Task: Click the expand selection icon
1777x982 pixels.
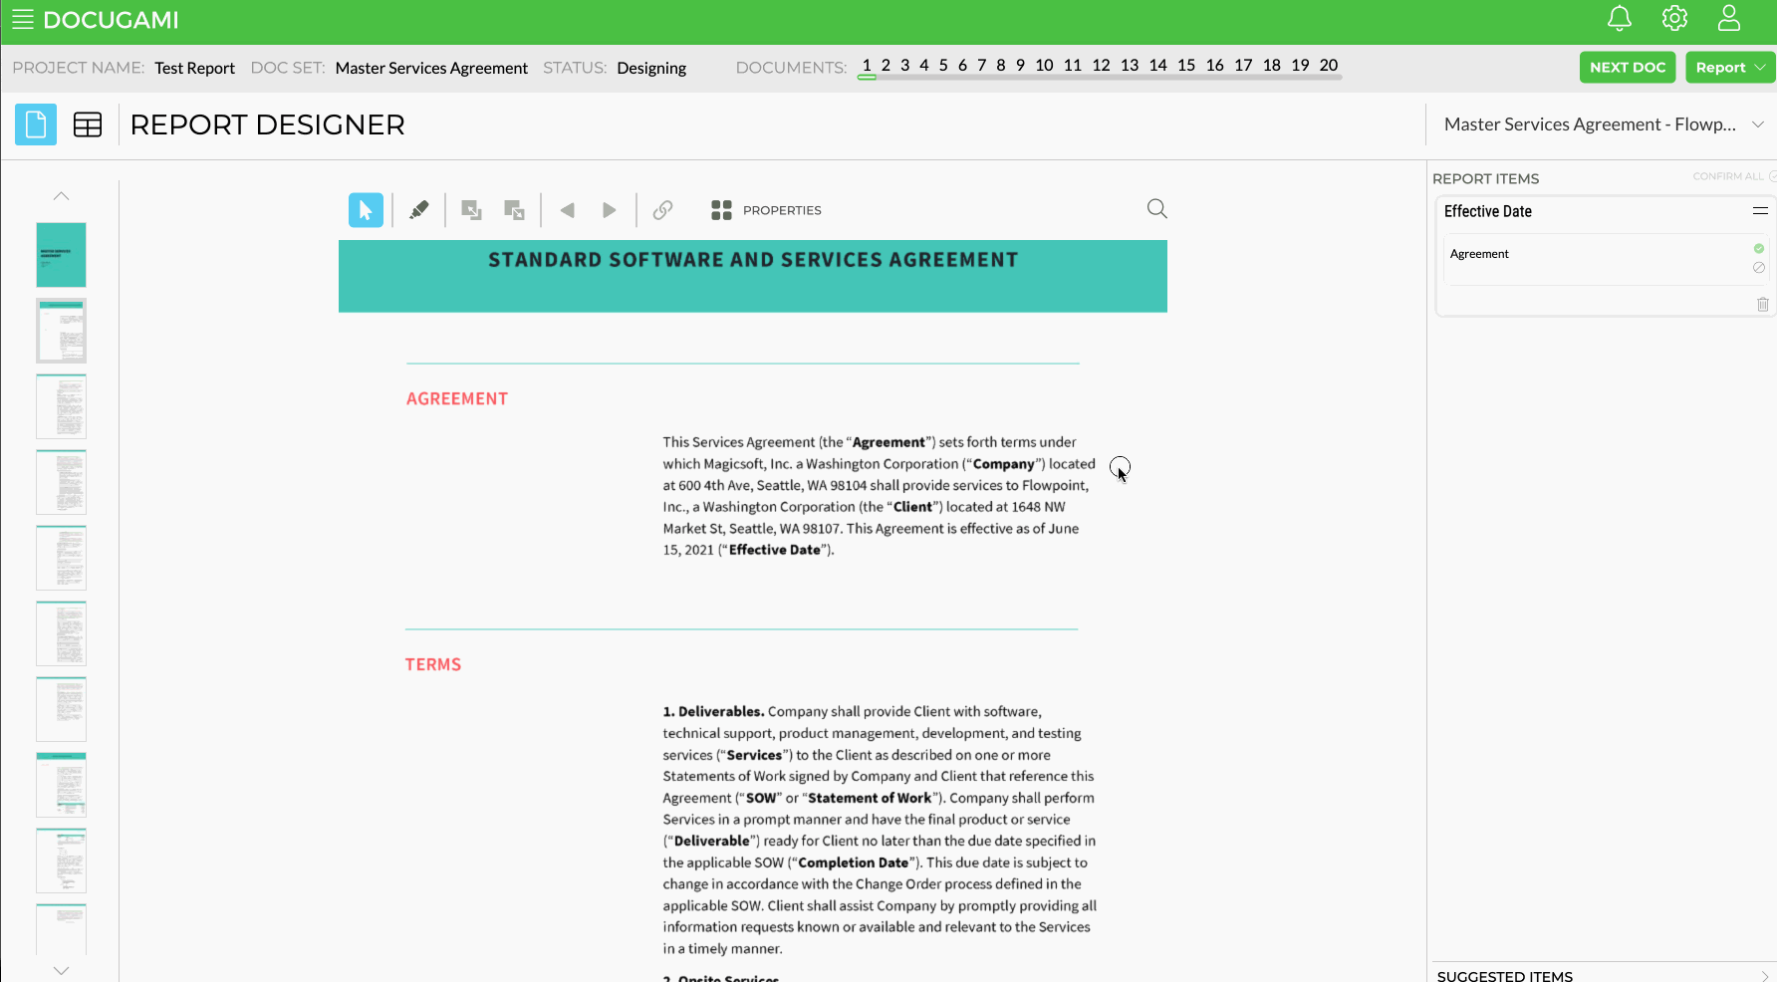Action: (x=470, y=209)
